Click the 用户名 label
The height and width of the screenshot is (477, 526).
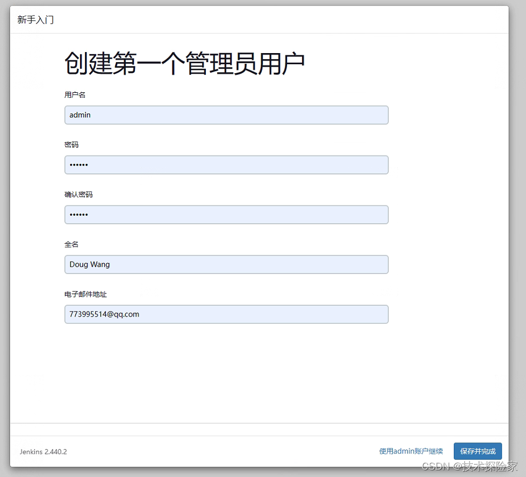tap(75, 95)
